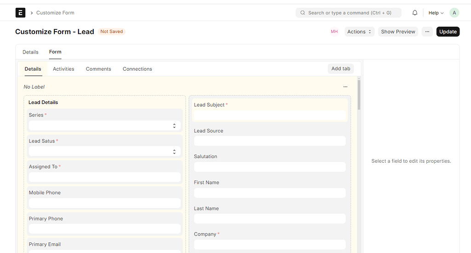The height and width of the screenshot is (253, 471).
Task: Select the Lead Subject field
Action: [x=270, y=110]
